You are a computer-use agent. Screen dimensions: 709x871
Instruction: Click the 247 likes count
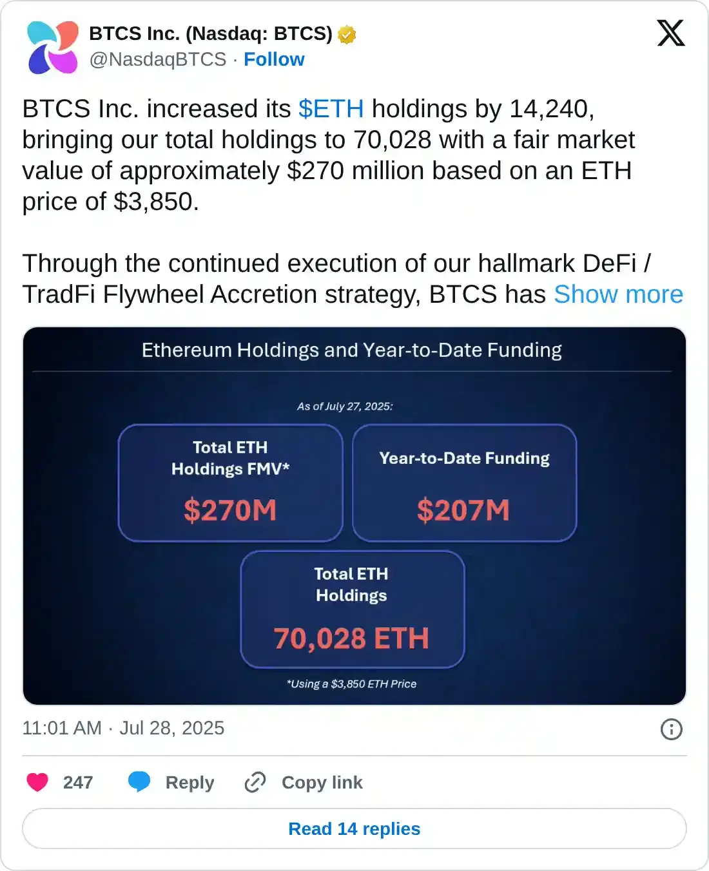point(78,782)
